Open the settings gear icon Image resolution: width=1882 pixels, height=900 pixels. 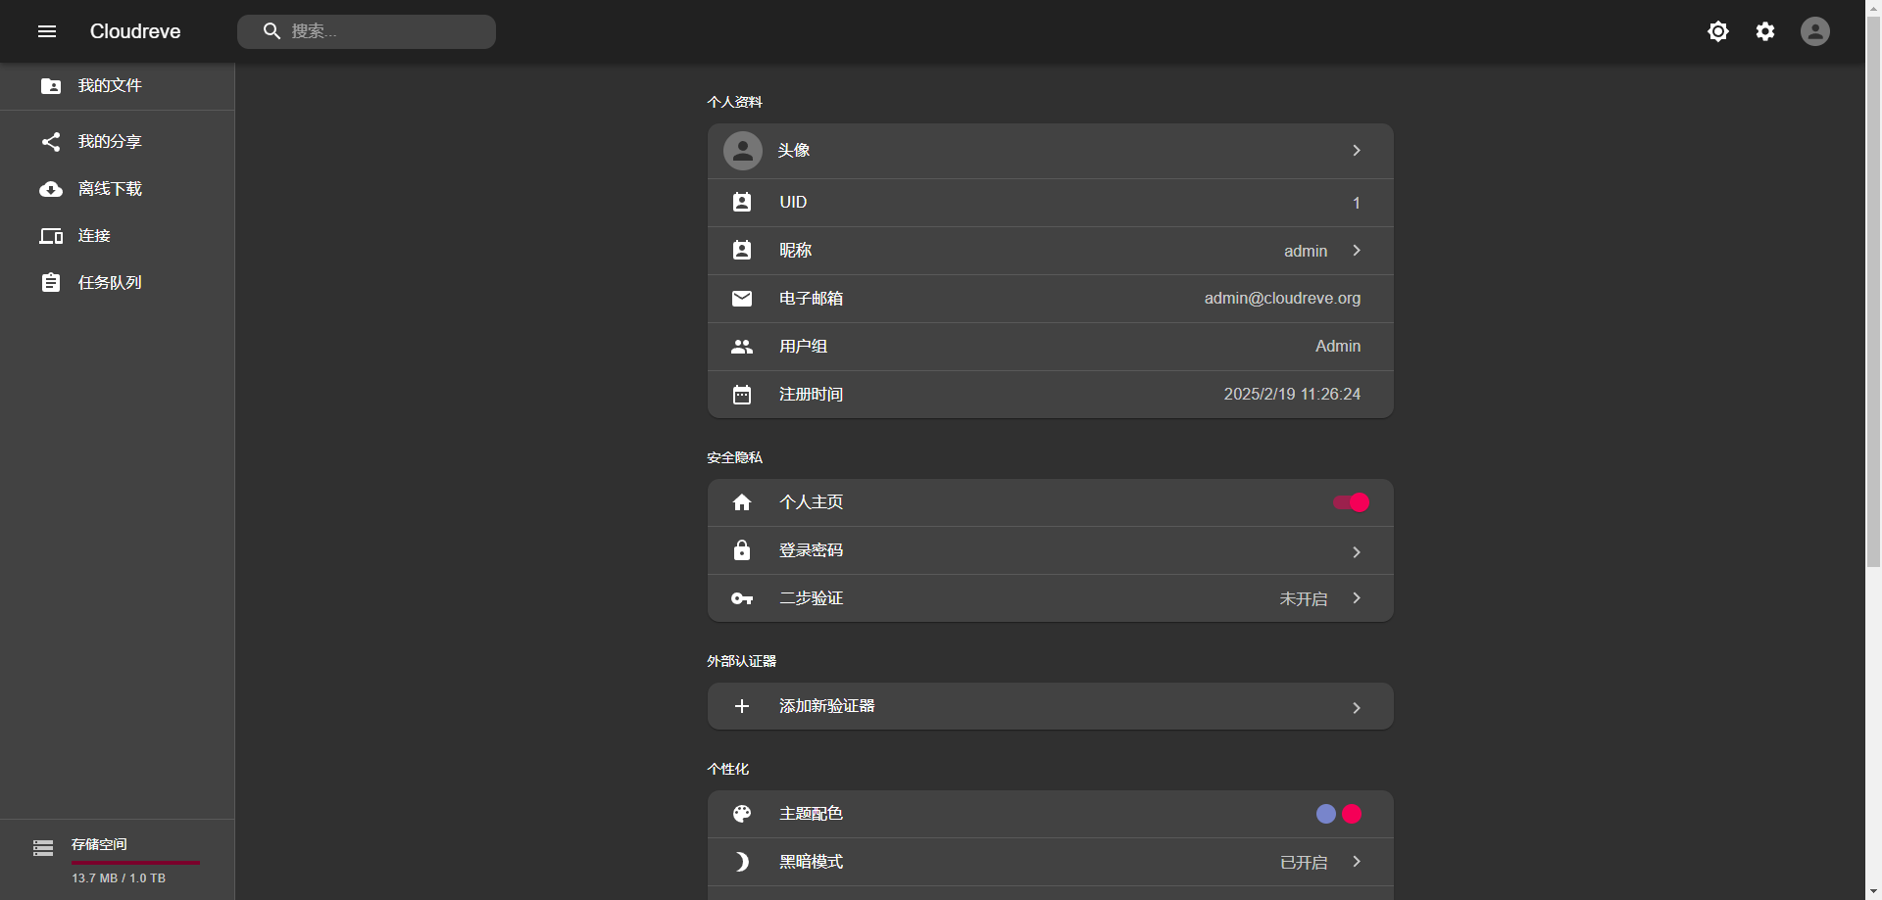[1764, 31]
